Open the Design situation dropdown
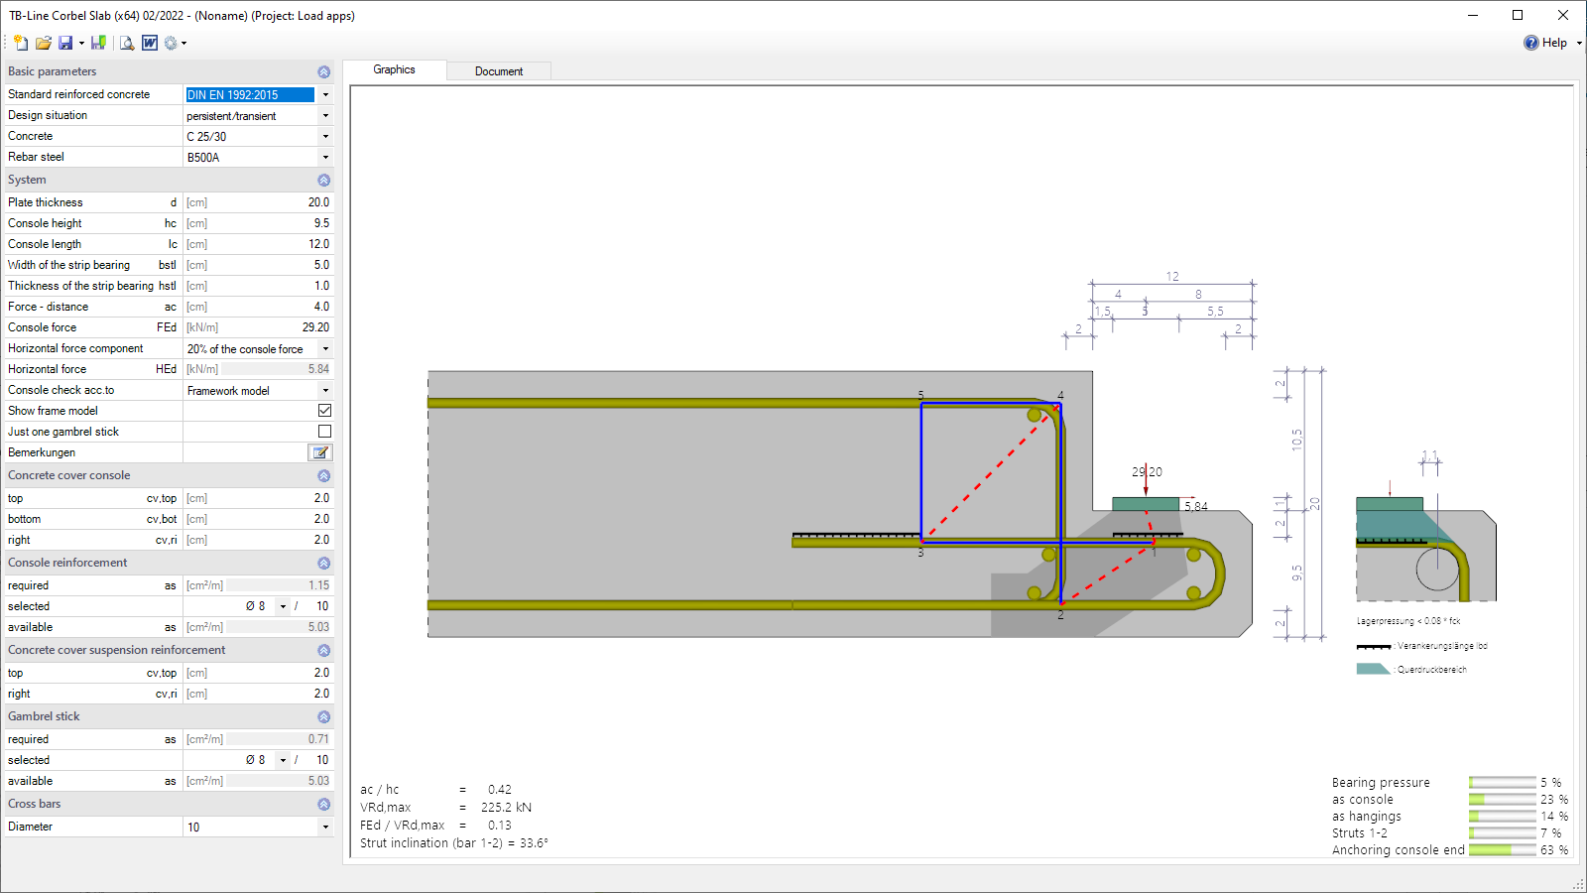The image size is (1587, 893). pyautogui.click(x=325, y=116)
